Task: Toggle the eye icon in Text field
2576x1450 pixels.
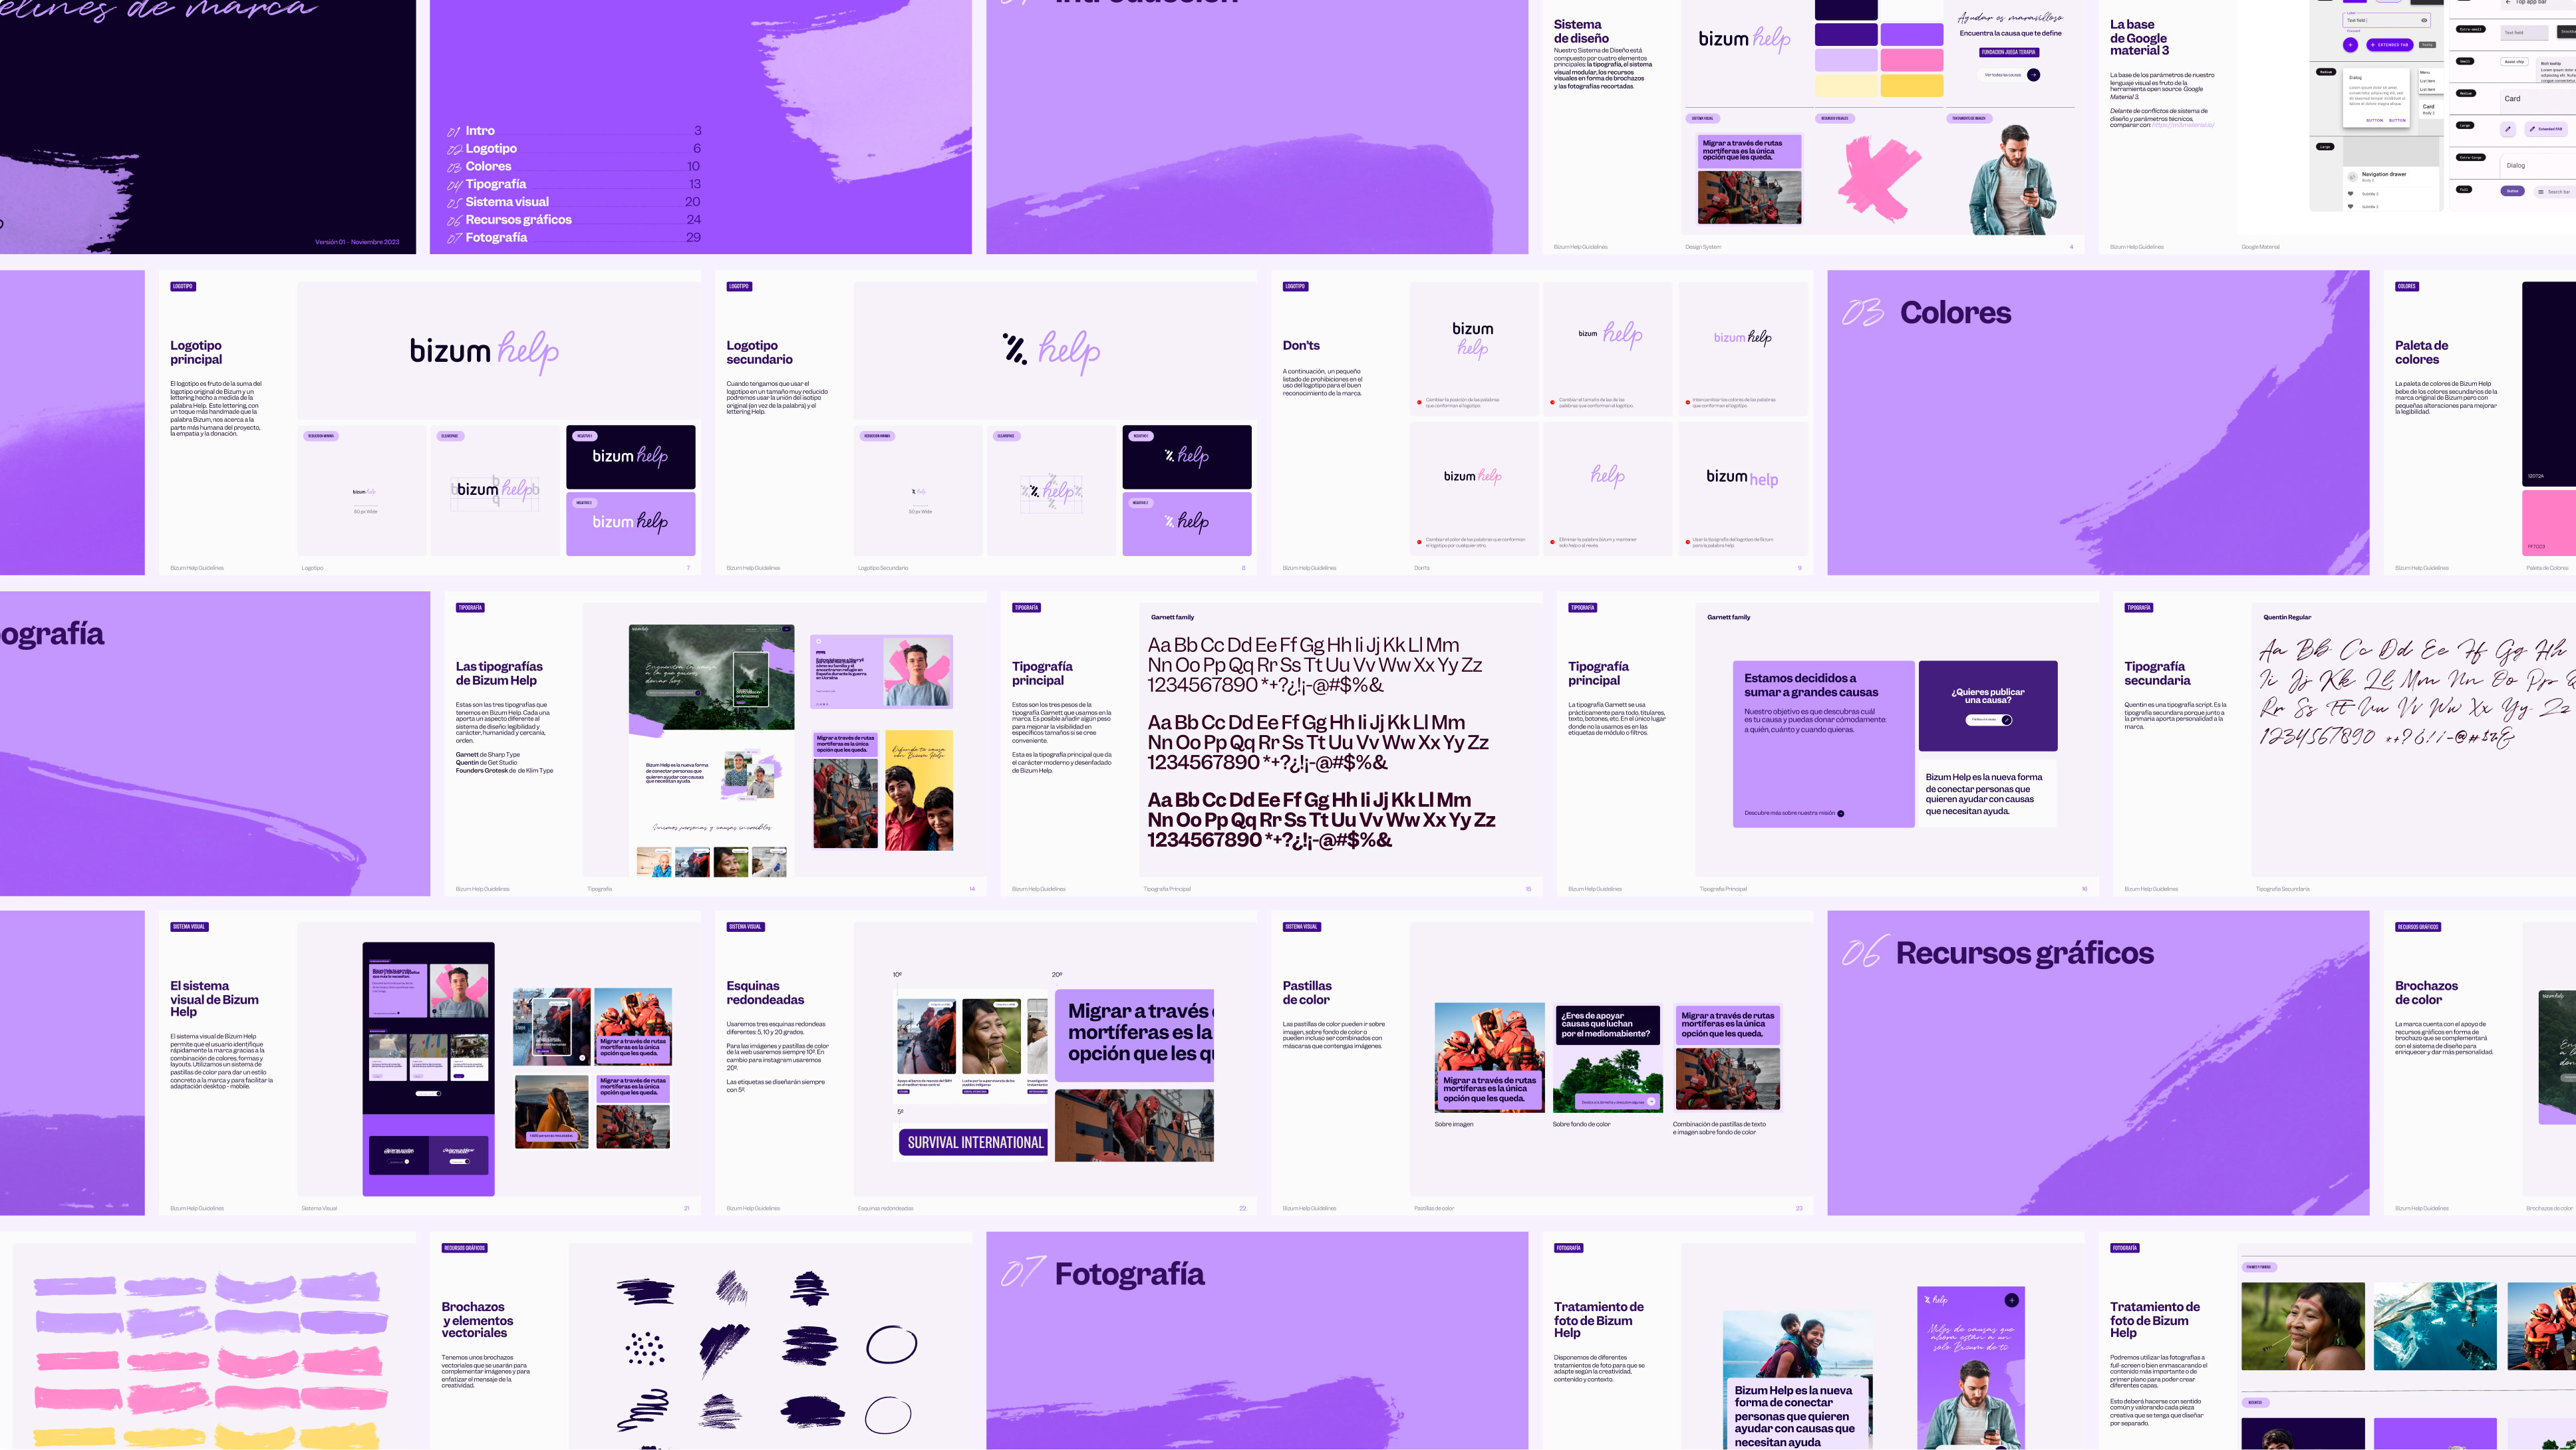Action: tap(2424, 20)
